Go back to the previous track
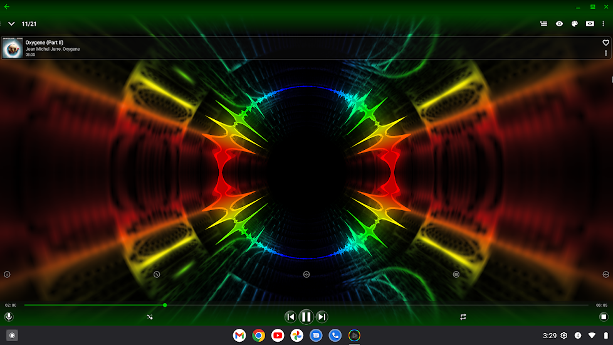 click(x=290, y=317)
